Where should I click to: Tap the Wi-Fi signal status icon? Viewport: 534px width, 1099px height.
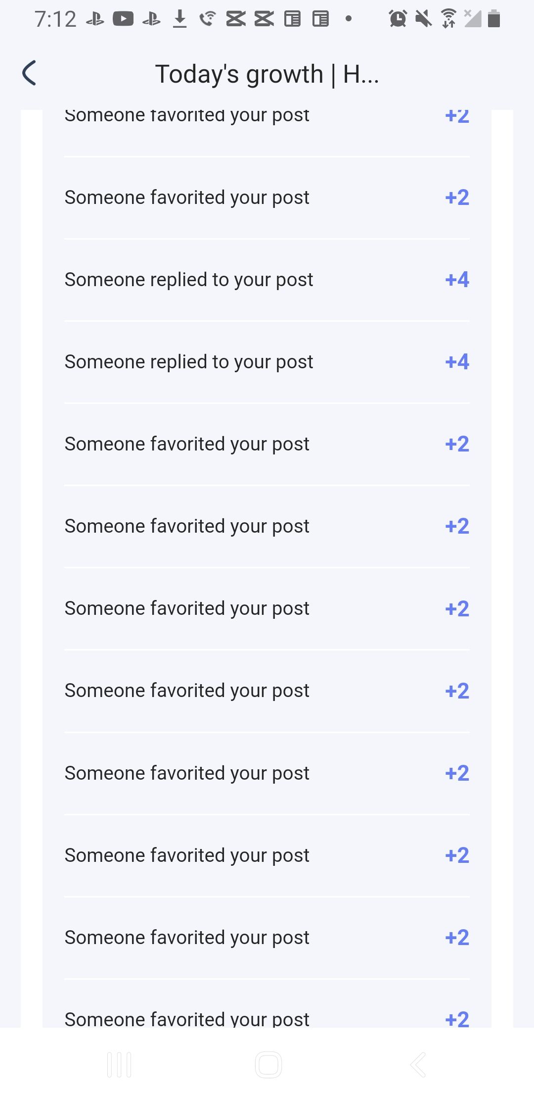tap(448, 19)
